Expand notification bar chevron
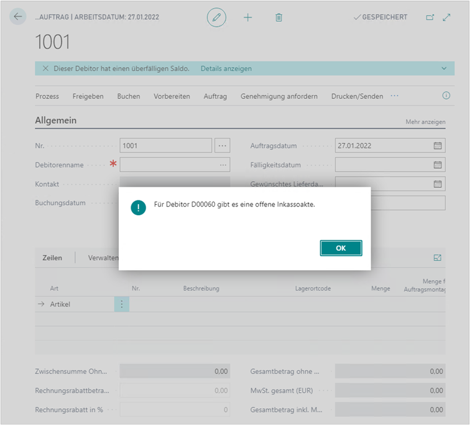Image resolution: width=470 pixels, height=425 pixels. [x=444, y=68]
